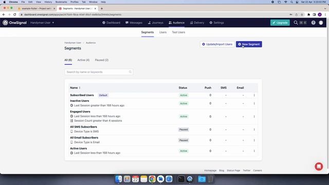Open the Careers footer link
Screen dimensions: 329x185
(x=258, y=171)
